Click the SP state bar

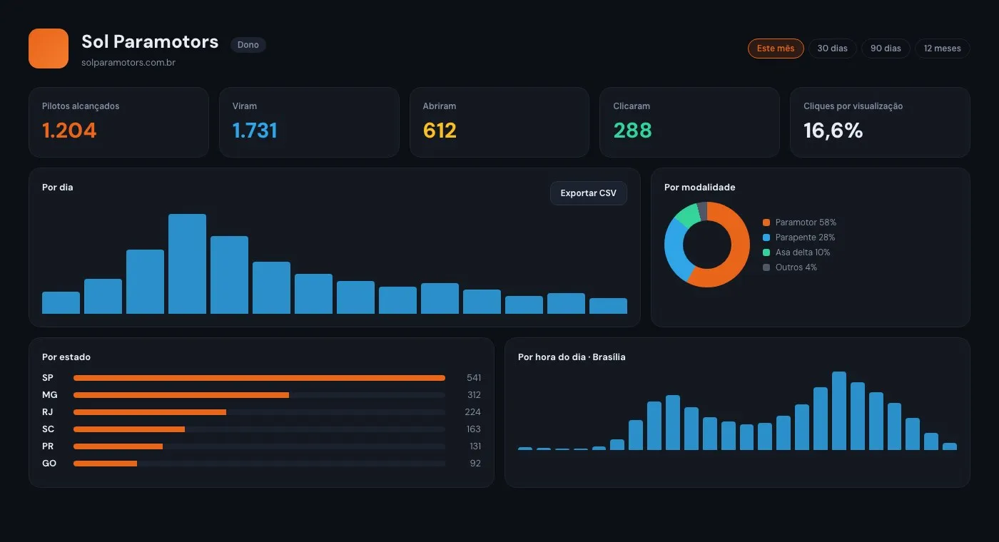(259, 378)
